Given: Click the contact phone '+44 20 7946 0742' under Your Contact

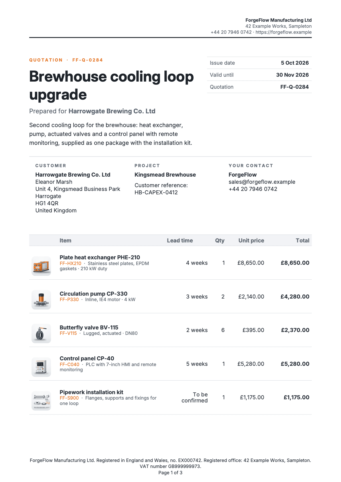Looking at the screenshot, I should pyautogui.click(x=253, y=189).
